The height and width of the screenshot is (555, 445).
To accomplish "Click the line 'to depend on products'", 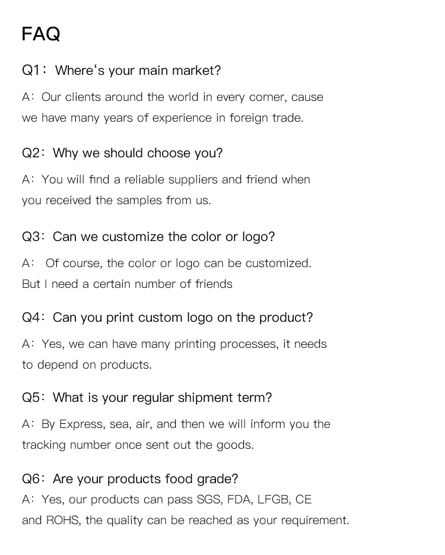I will [x=87, y=365].
